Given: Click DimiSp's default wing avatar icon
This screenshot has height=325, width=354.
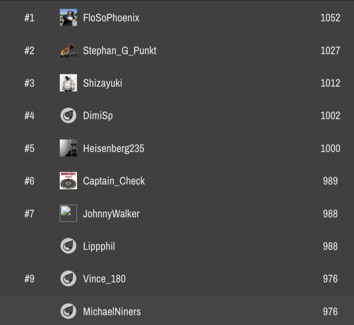Looking at the screenshot, I should (68, 115).
